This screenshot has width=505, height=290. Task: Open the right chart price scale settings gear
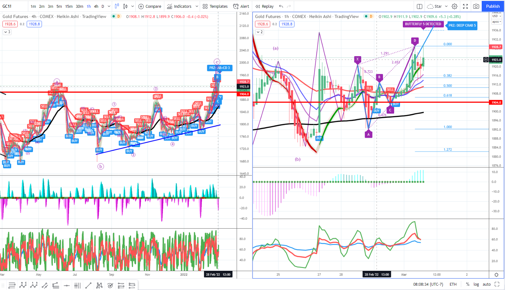coord(496,275)
